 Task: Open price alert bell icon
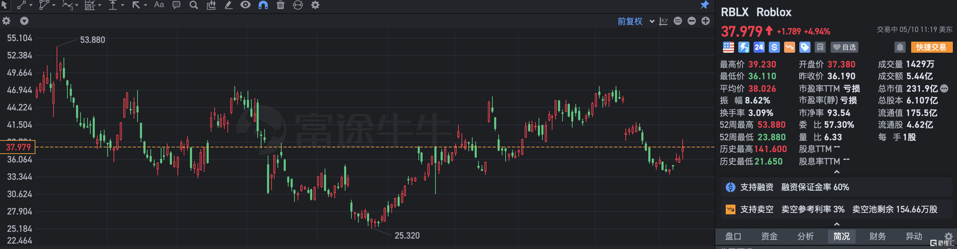coord(900,47)
